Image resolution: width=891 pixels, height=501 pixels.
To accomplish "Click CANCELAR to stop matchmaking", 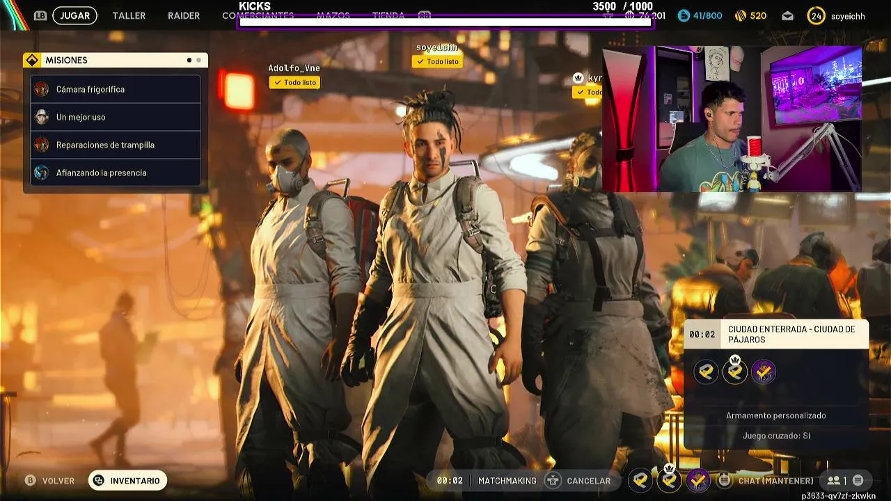I will (589, 481).
